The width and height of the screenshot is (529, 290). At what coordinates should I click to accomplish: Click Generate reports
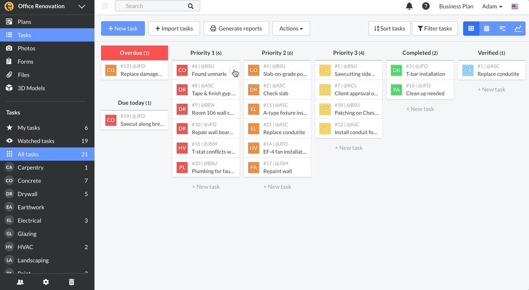[236, 28]
